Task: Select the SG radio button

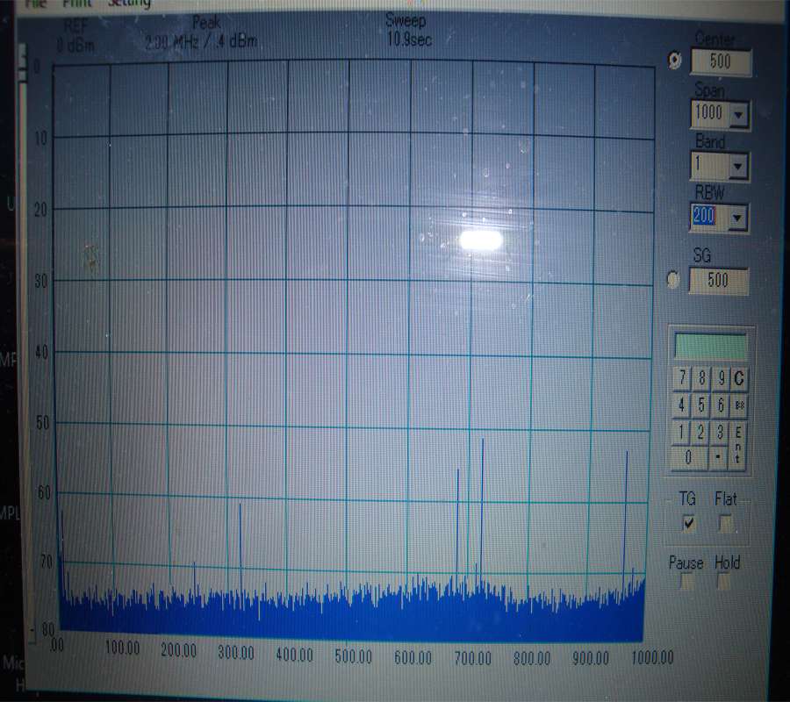Action: [x=674, y=280]
